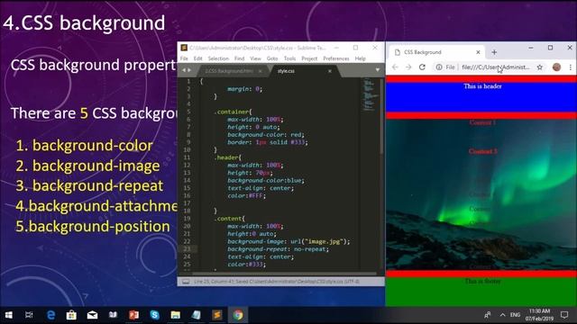Viewport: 577px width, 324px height.
Task: Go to next tab arrow in Sublime
Action: [189, 70]
